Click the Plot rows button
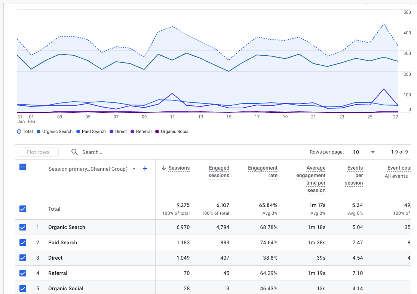 tap(38, 152)
